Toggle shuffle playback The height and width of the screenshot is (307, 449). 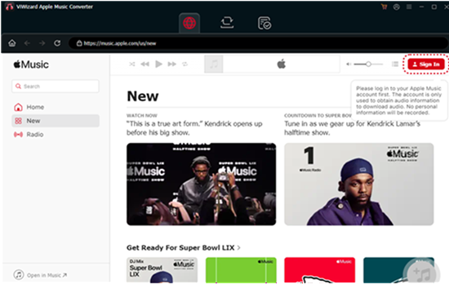click(x=131, y=65)
